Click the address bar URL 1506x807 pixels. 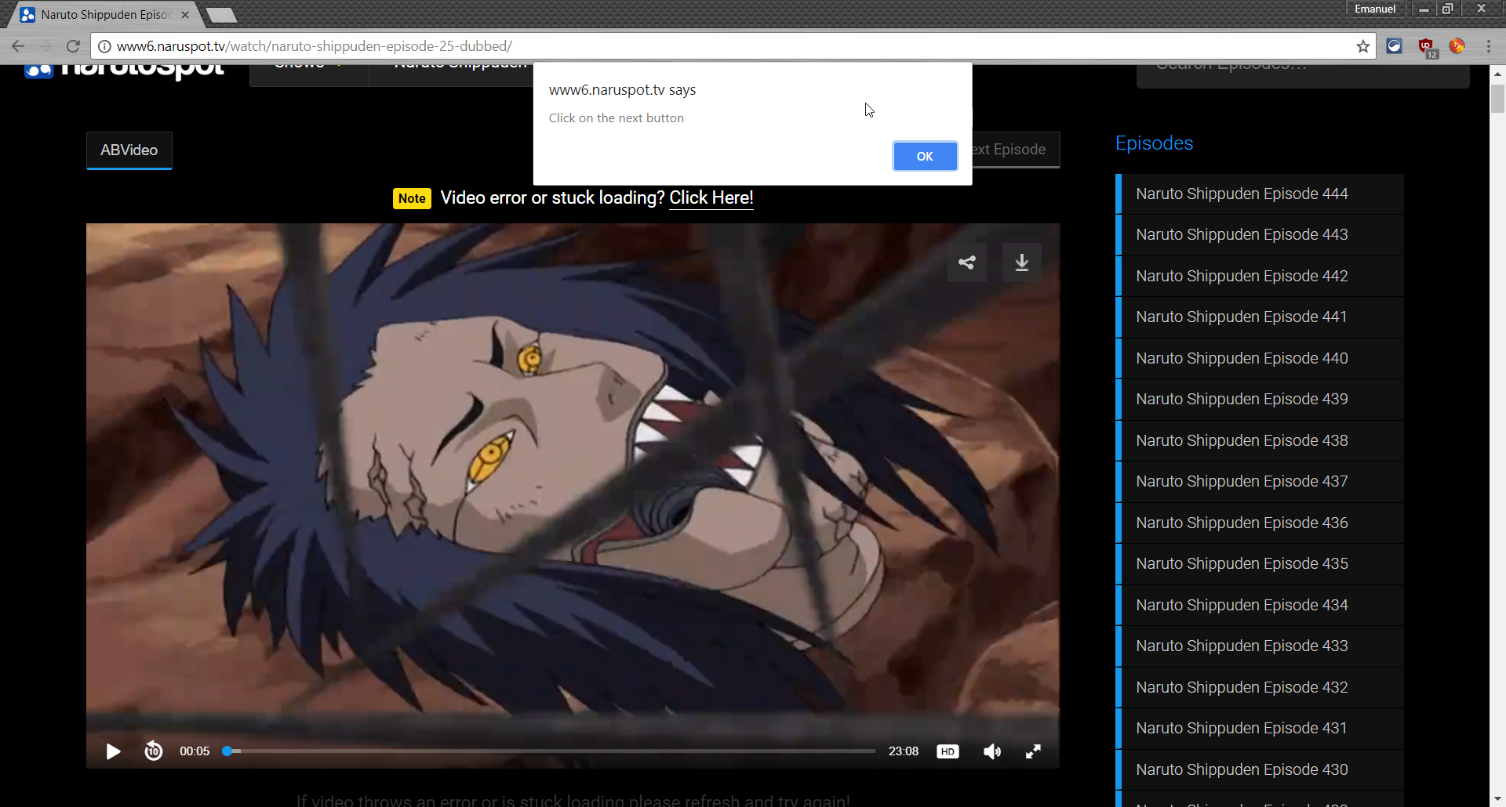tap(315, 46)
